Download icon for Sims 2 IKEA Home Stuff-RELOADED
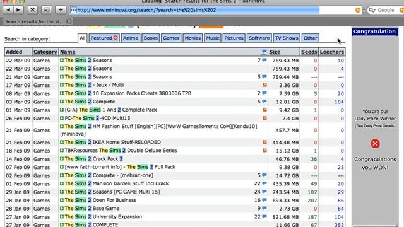The width and height of the screenshot is (404, 227). pyautogui.click(x=62, y=142)
